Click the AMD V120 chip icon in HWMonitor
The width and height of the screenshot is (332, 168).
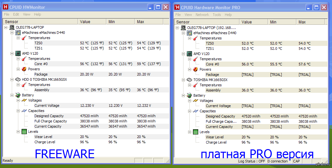pos(18,53)
